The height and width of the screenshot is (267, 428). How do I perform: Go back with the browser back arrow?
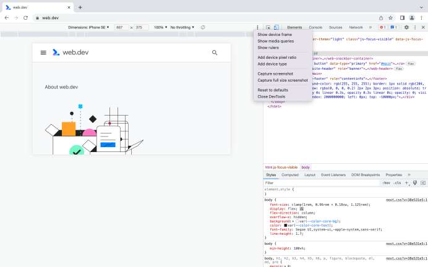click(x=7, y=18)
